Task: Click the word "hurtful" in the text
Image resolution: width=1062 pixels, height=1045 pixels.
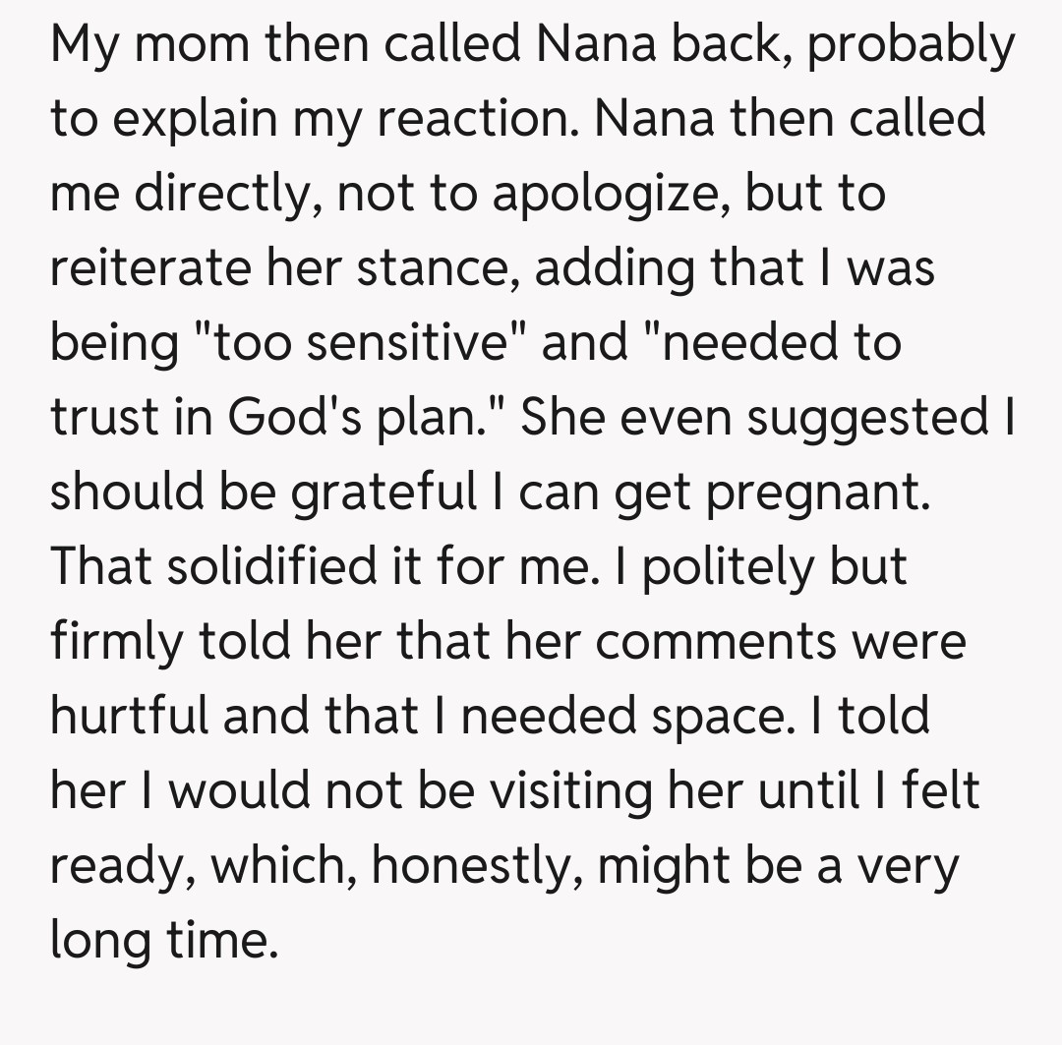Action: (x=129, y=716)
